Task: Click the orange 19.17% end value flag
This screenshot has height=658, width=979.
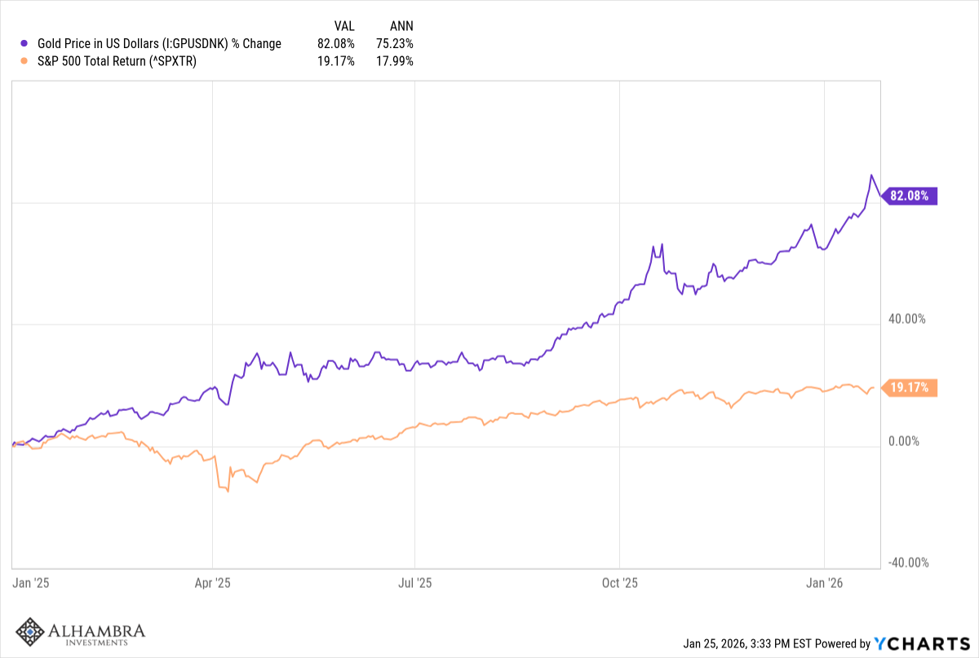Action: (x=911, y=388)
